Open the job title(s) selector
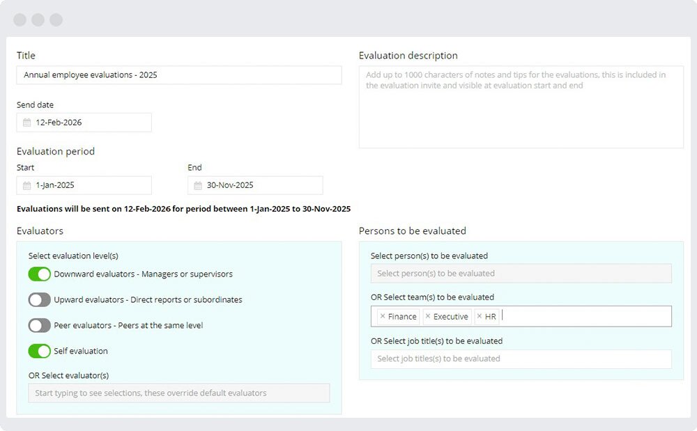Screen dimensions: 697x431 click(519, 359)
